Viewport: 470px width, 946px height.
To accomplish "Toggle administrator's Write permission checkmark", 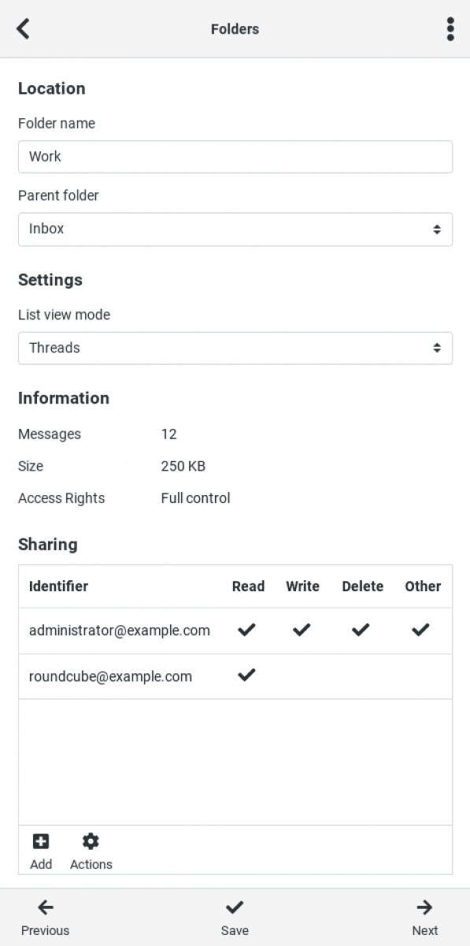I will tap(302, 630).
